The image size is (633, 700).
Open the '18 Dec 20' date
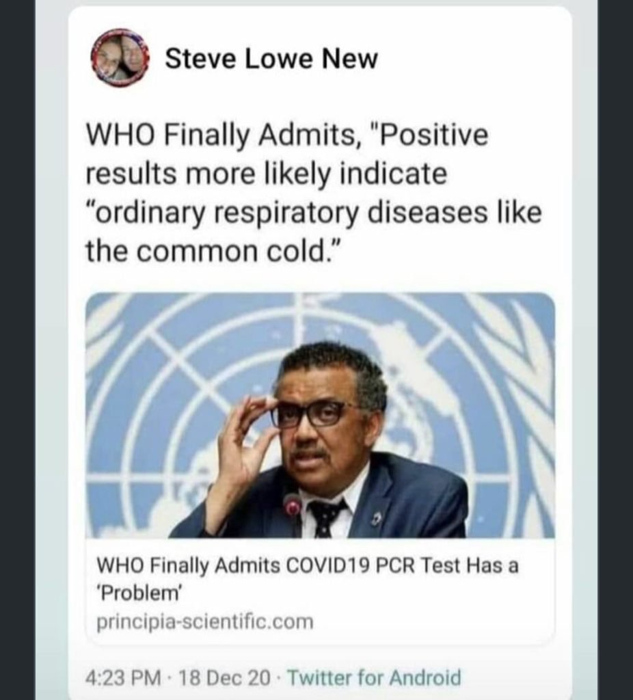pyautogui.click(x=224, y=677)
